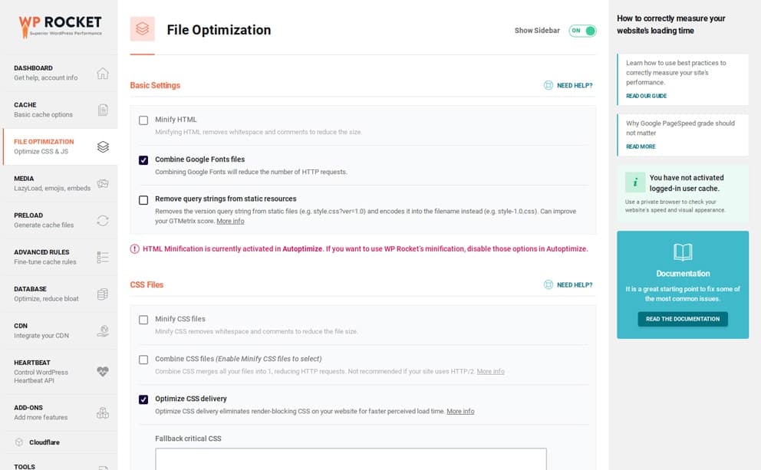
Task: Click the File Optimization header layers icon
Action: click(x=142, y=28)
